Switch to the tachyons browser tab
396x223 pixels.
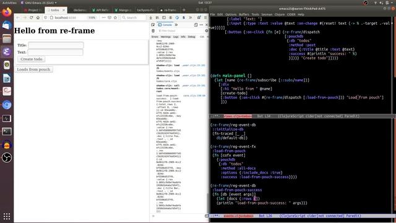point(145,10)
